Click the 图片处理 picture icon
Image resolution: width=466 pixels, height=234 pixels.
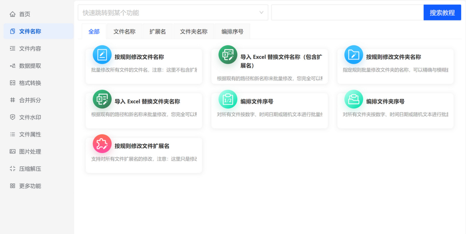(12, 152)
